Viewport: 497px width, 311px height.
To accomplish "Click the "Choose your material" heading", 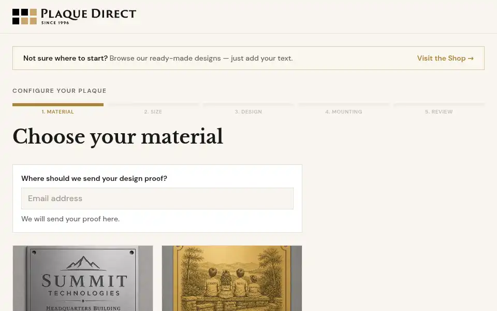I will (x=118, y=137).
